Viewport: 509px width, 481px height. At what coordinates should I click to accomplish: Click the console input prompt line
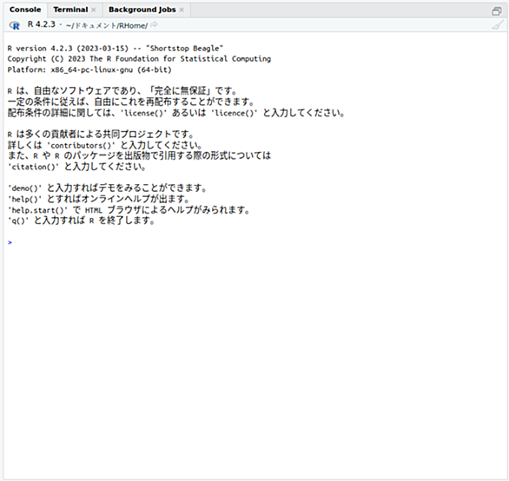click(x=254, y=242)
